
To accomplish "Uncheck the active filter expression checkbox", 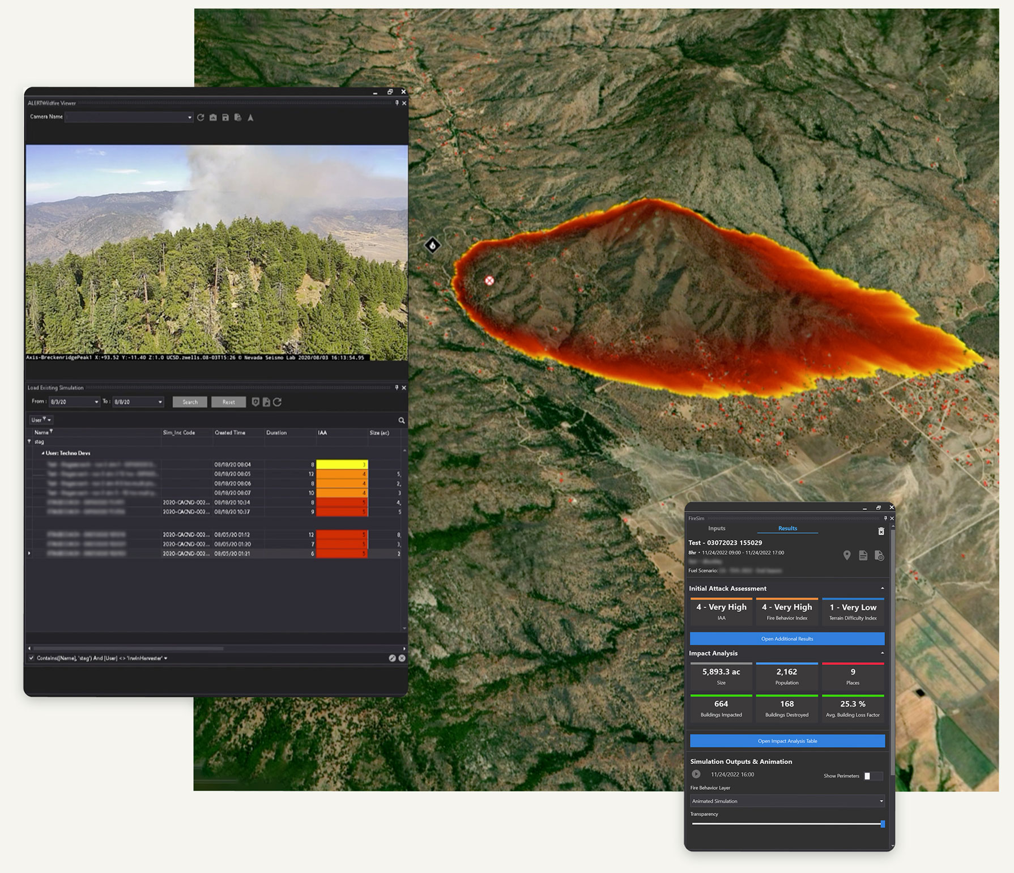I will coord(31,658).
